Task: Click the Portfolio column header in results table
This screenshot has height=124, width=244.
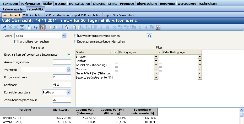Action: point(25,110)
